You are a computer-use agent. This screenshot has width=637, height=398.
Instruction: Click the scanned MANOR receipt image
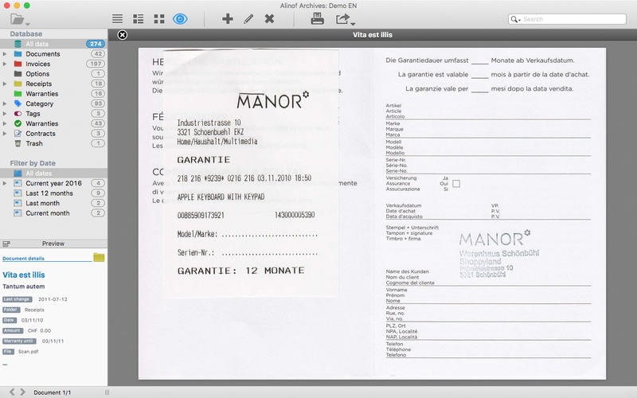click(x=252, y=174)
